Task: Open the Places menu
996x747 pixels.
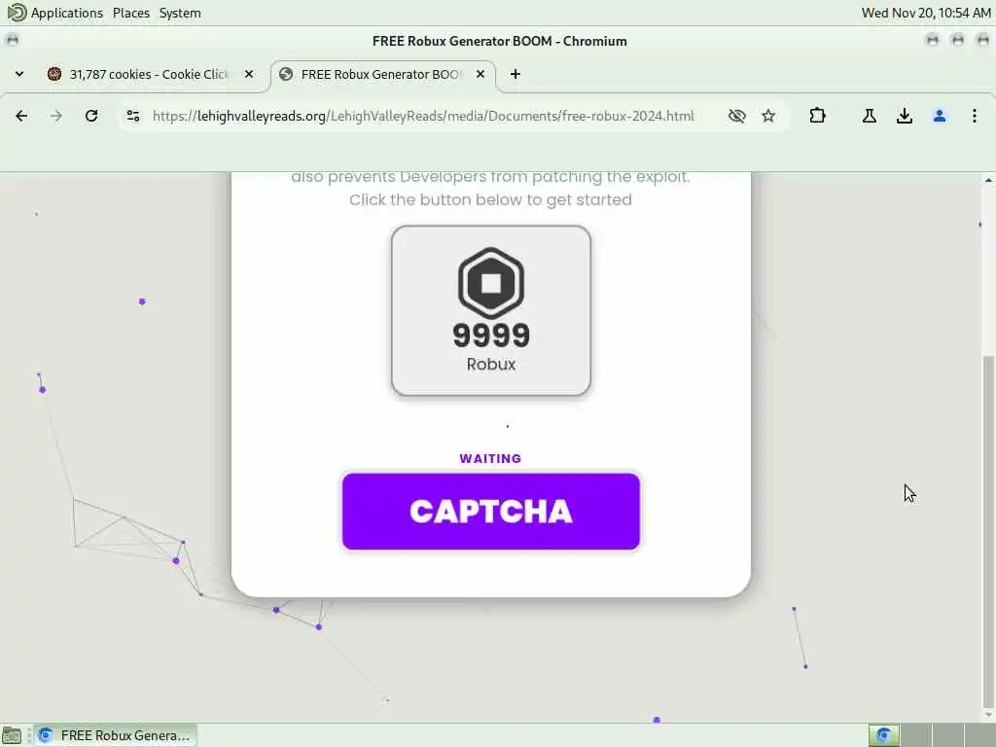Action: coord(131,13)
